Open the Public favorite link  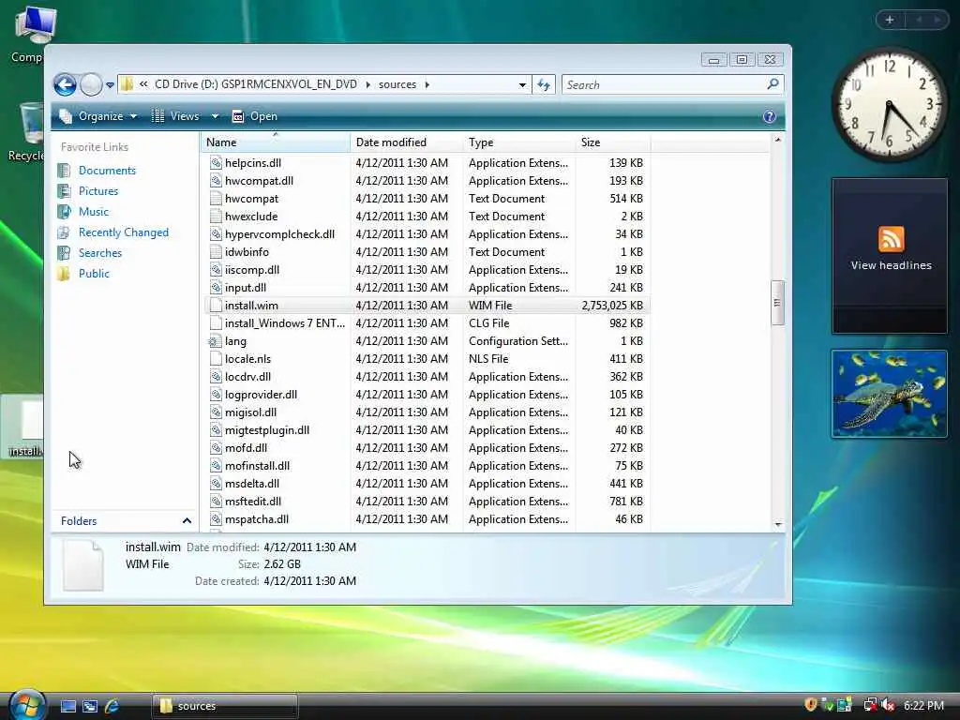pyautogui.click(x=95, y=274)
